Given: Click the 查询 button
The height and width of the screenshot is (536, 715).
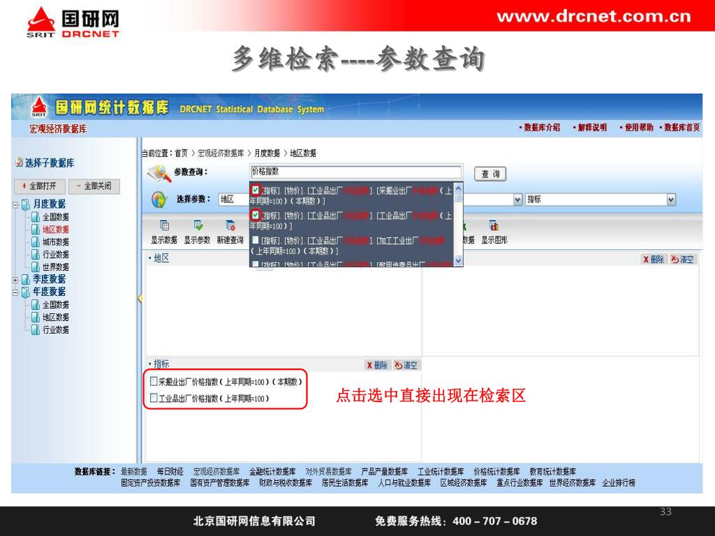Looking at the screenshot, I should pyautogui.click(x=490, y=174).
